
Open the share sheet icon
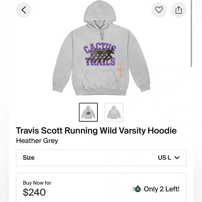click(179, 10)
